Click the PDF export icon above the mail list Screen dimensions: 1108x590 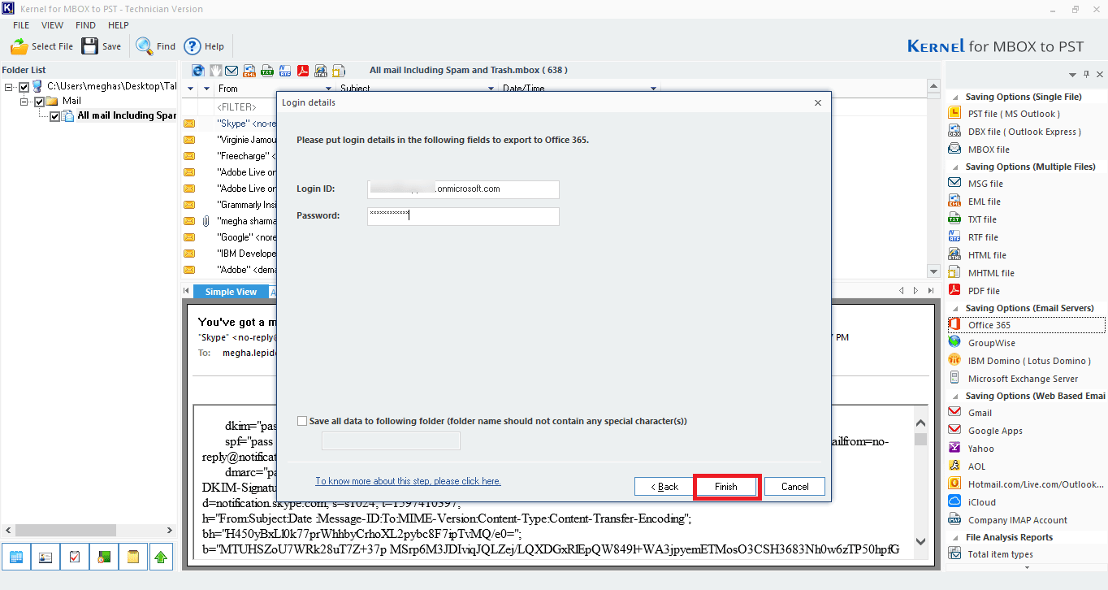[x=303, y=71]
